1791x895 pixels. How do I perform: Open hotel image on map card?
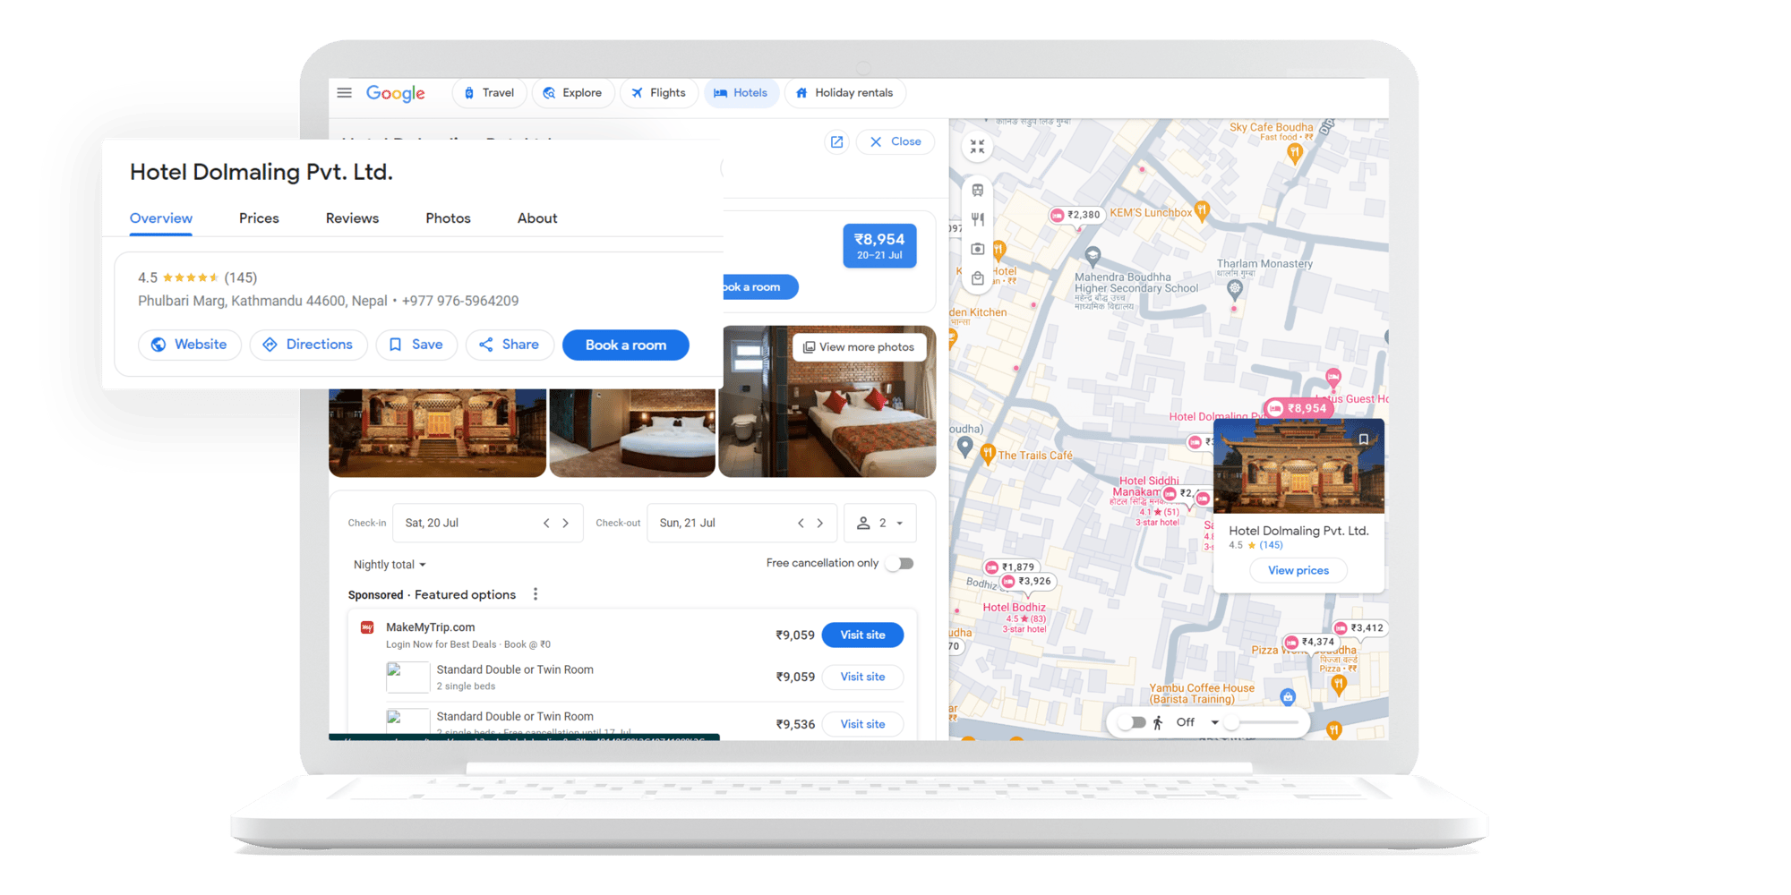1298,466
